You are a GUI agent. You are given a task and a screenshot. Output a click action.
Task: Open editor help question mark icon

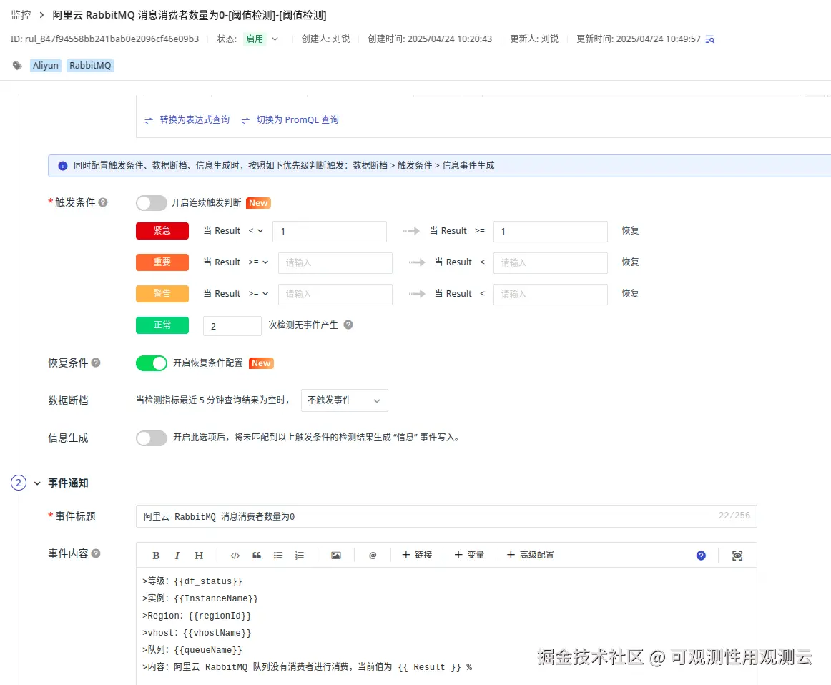[x=701, y=555]
